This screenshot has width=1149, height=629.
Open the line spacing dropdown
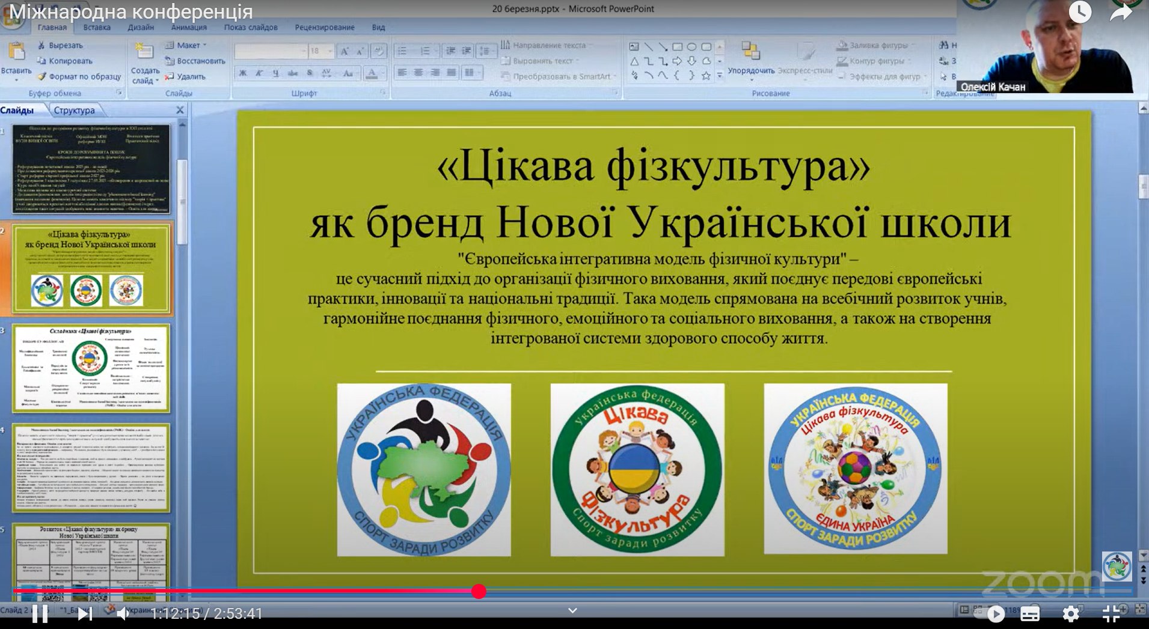point(485,52)
